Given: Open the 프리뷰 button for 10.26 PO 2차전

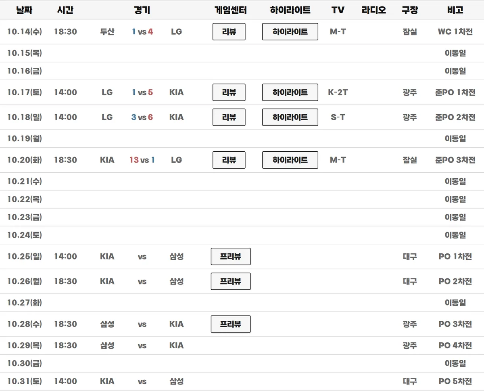Looking at the screenshot, I should click(x=231, y=282).
